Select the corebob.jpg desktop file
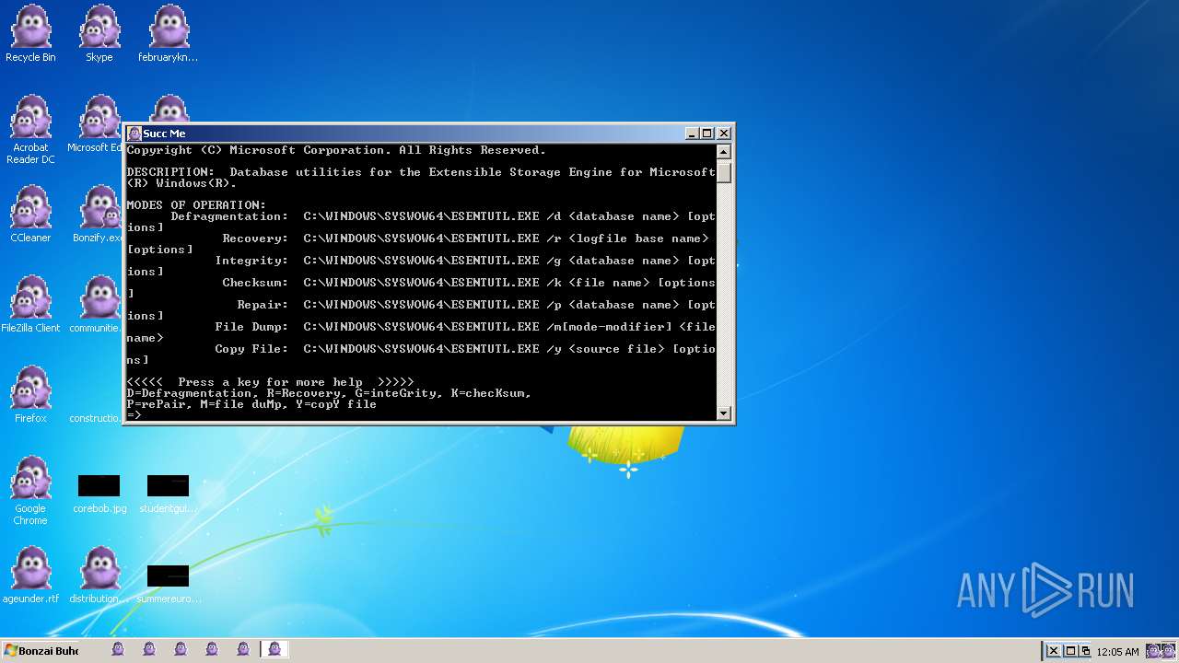This screenshot has height=663, width=1179. [99, 494]
